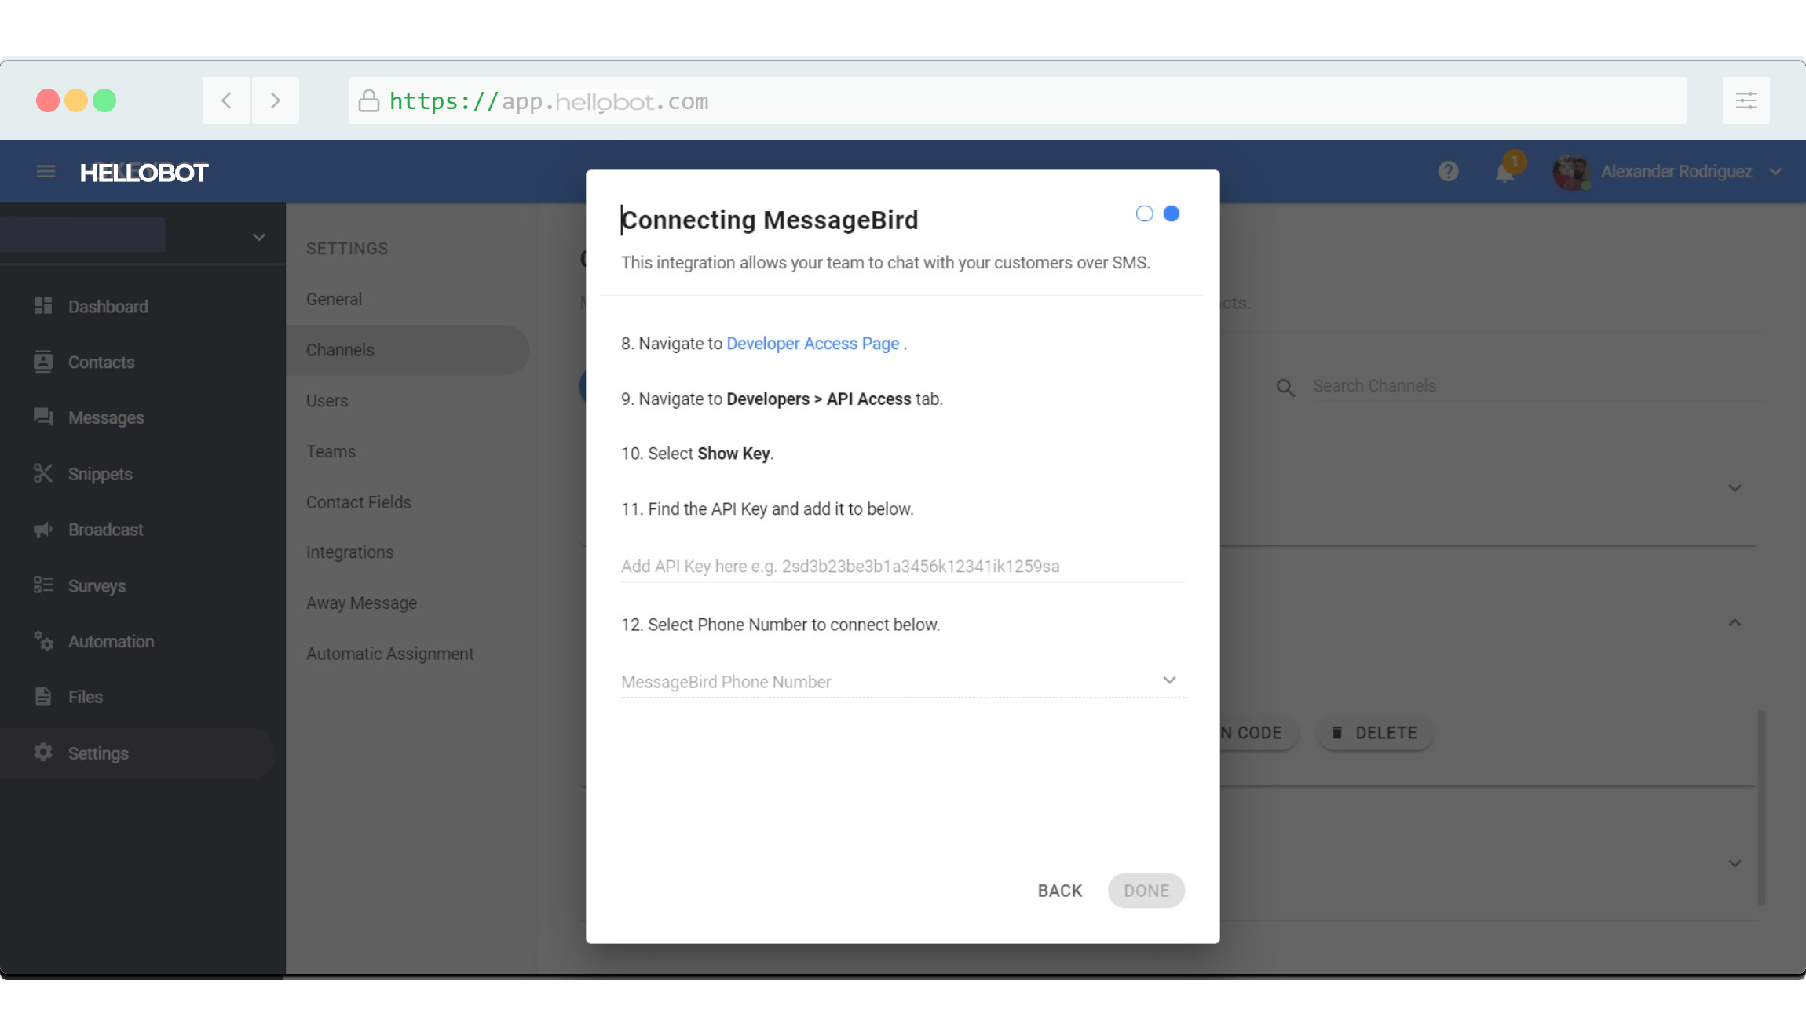Open the help question mark icon
Image resolution: width=1806 pixels, height=1035 pixels.
pyautogui.click(x=1448, y=171)
